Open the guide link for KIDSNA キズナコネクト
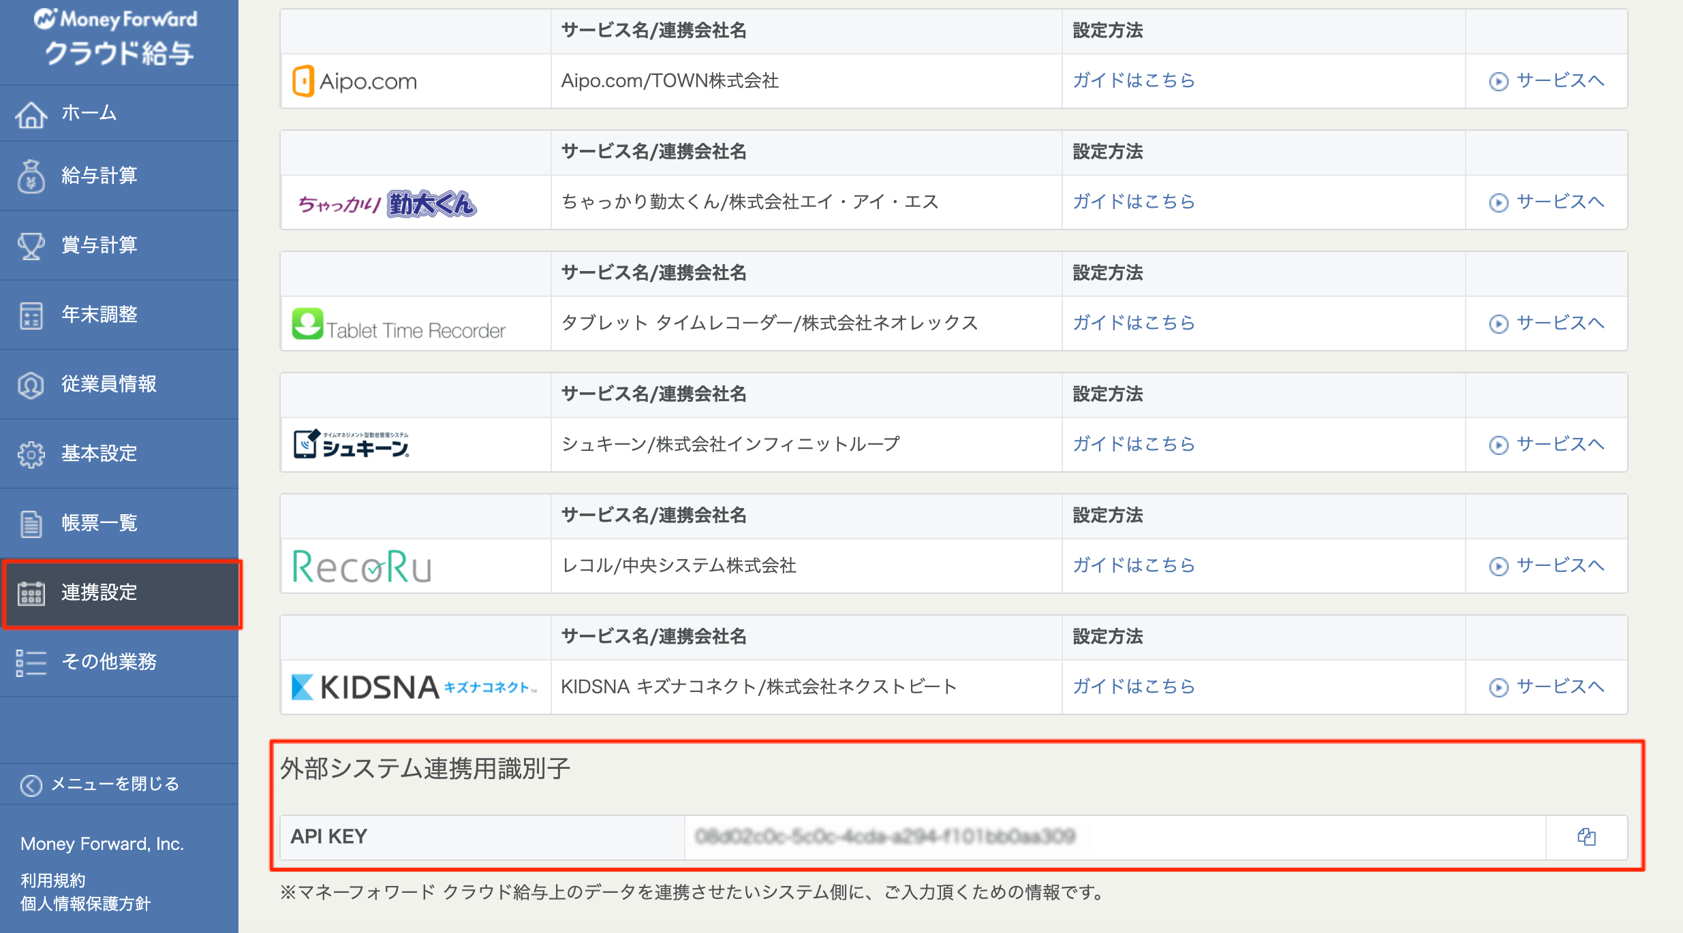Image resolution: width=1683 pixels, height=933 pixels. 1133,686
